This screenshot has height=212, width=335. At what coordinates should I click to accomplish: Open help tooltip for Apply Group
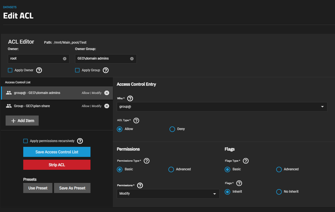point(106,70)
